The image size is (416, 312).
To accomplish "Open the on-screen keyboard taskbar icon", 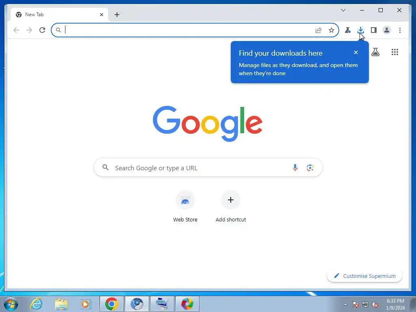I will 162,304.
